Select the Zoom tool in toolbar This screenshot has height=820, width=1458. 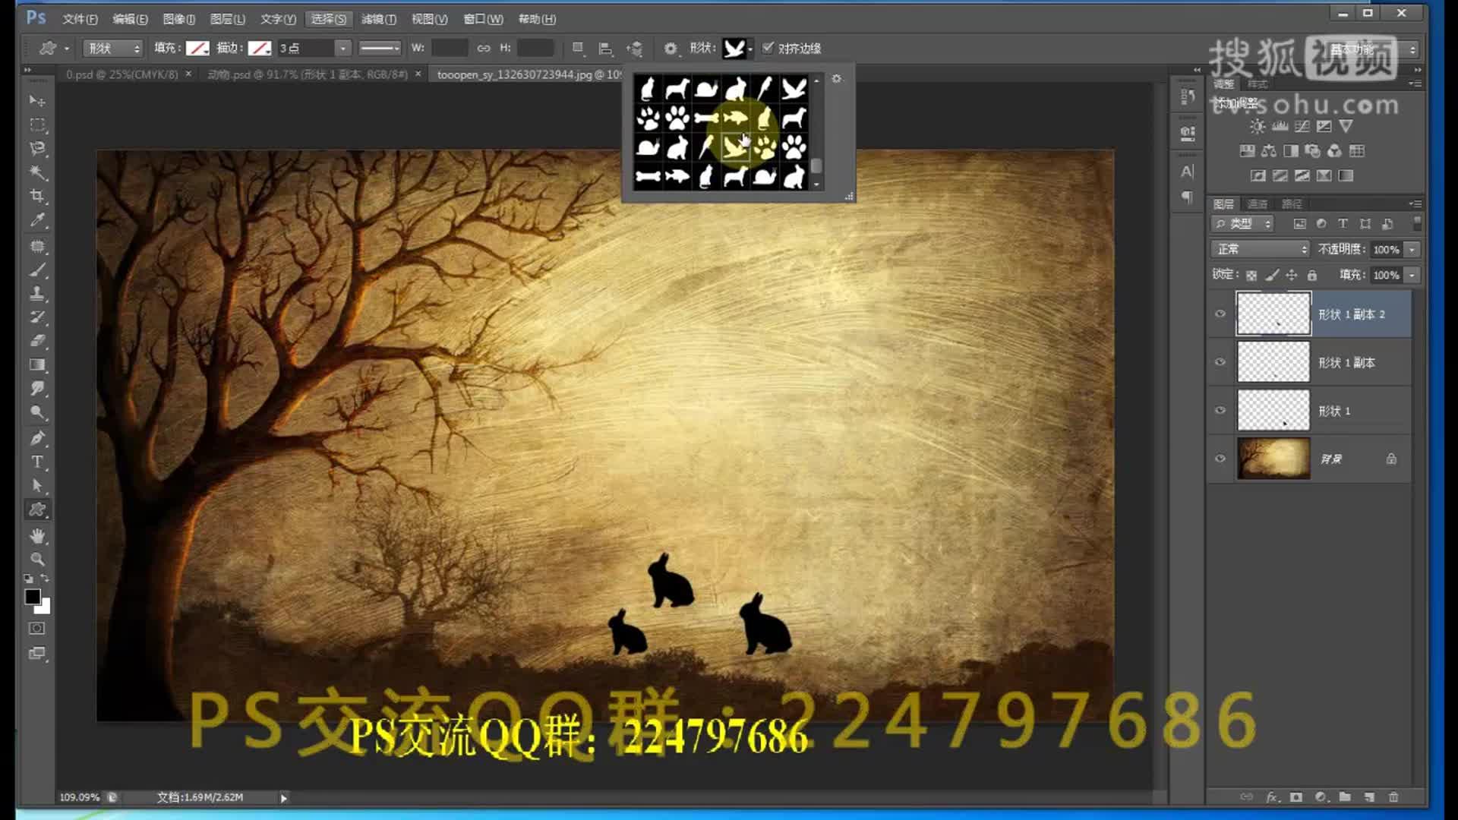36,560
